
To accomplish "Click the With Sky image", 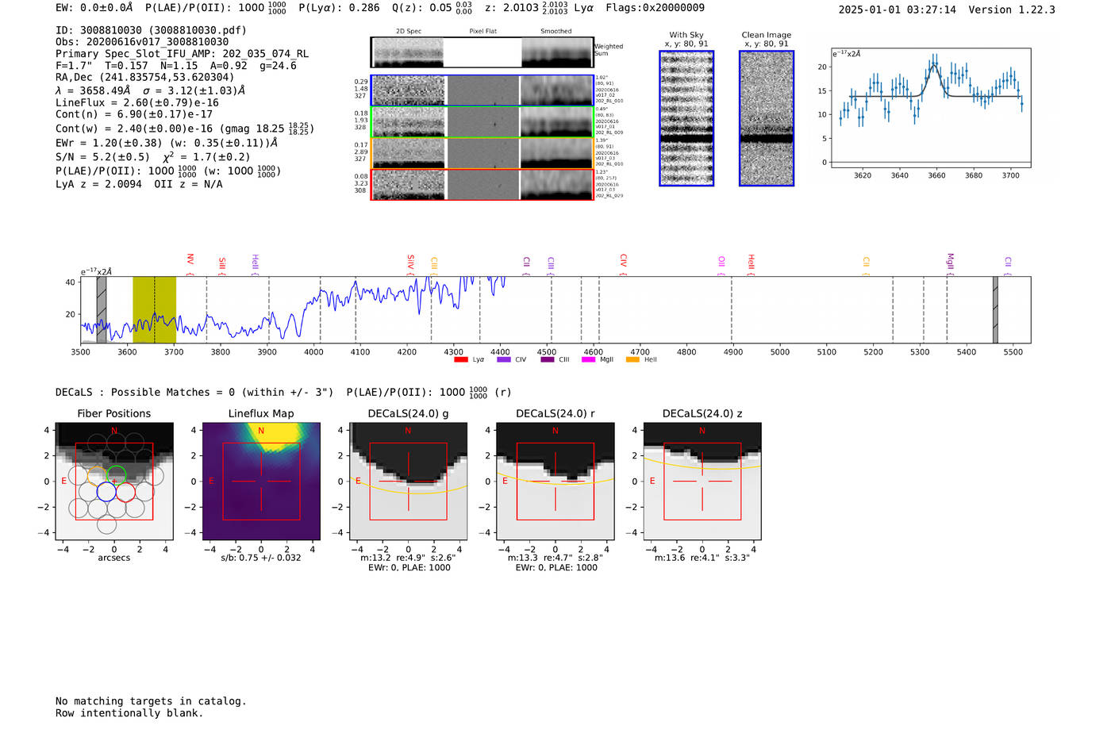I will point(686,118).
